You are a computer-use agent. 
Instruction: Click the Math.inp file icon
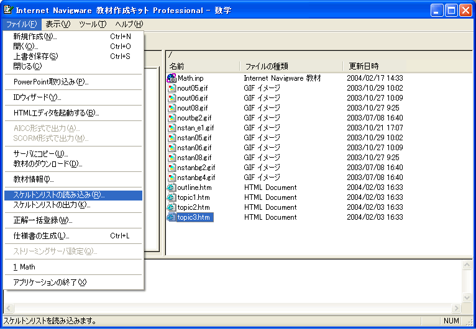click(x=172, y=78)
